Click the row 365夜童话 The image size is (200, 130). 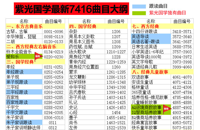(x=162, y=92)
